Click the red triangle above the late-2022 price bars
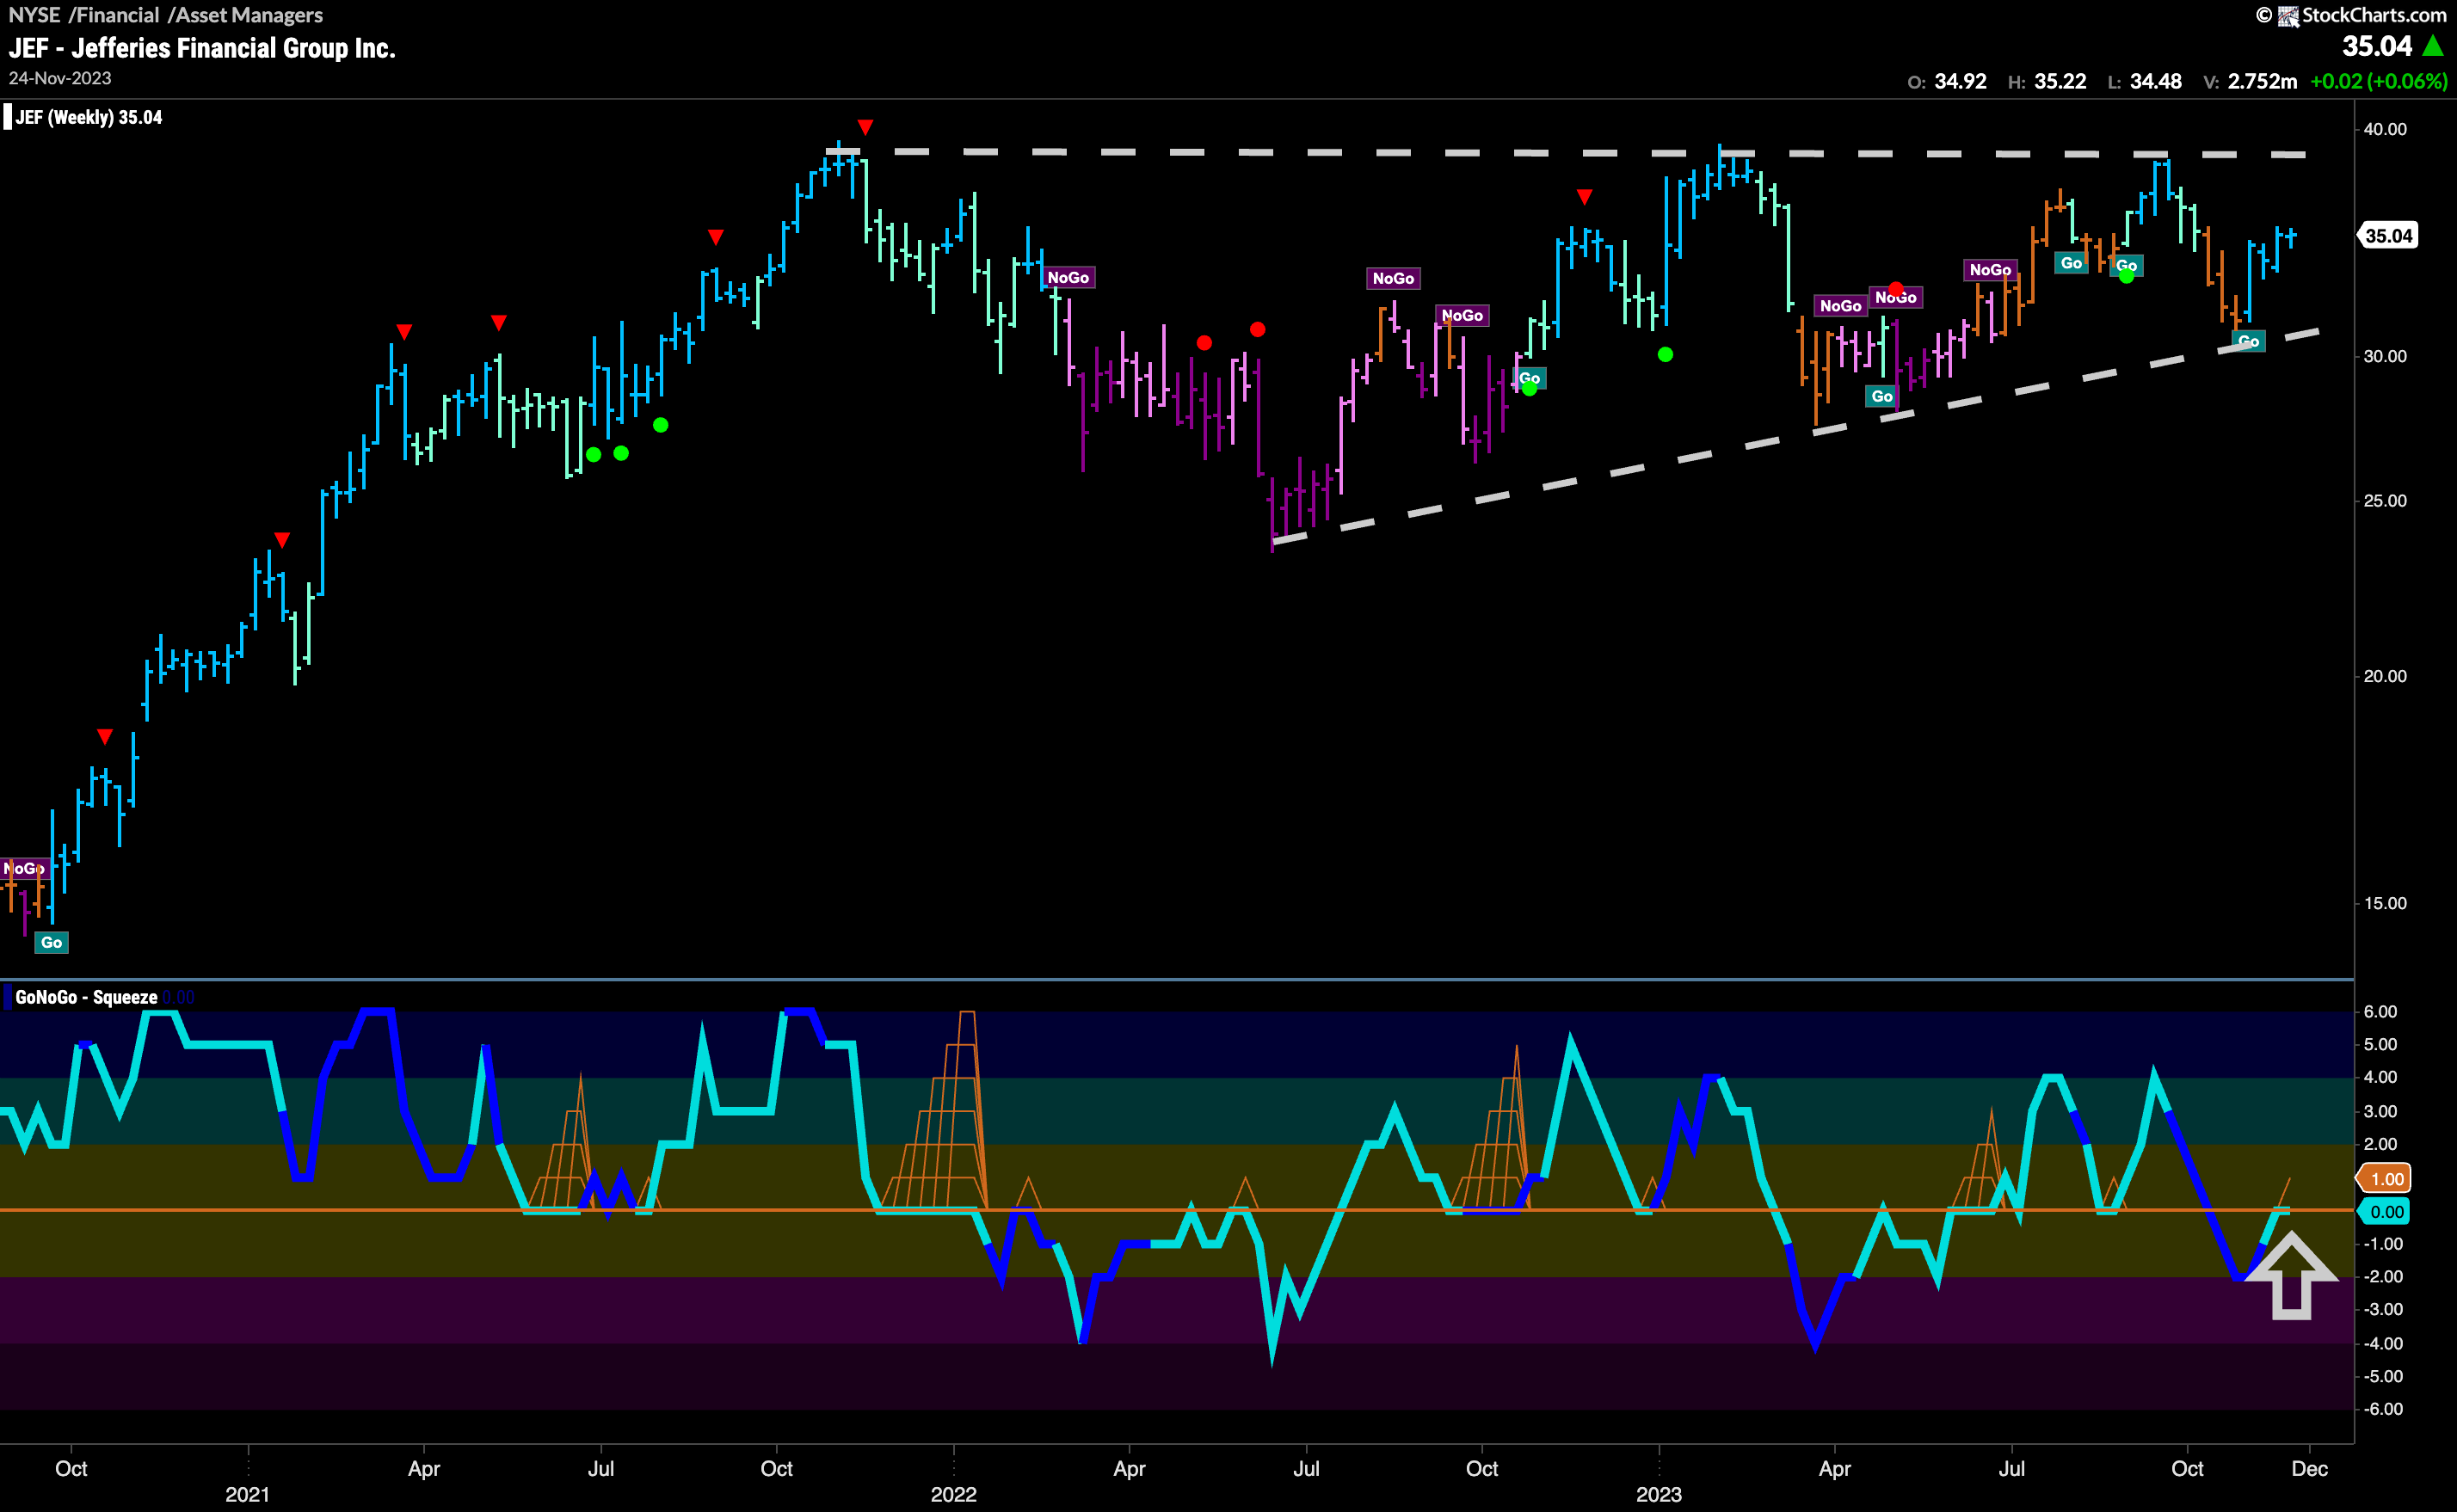Viewport: 2457px width, 1512px height. (x=1584, y=197)
